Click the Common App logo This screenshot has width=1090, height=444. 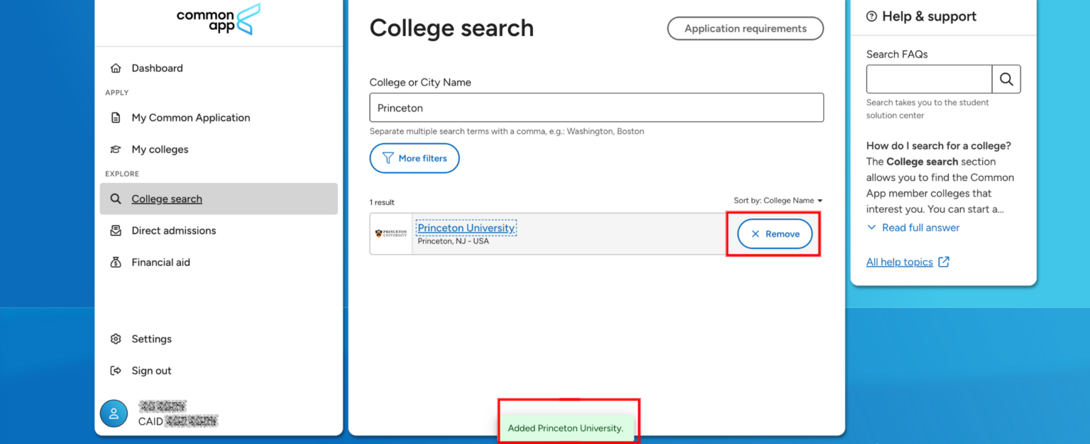[x=219, y=19]
